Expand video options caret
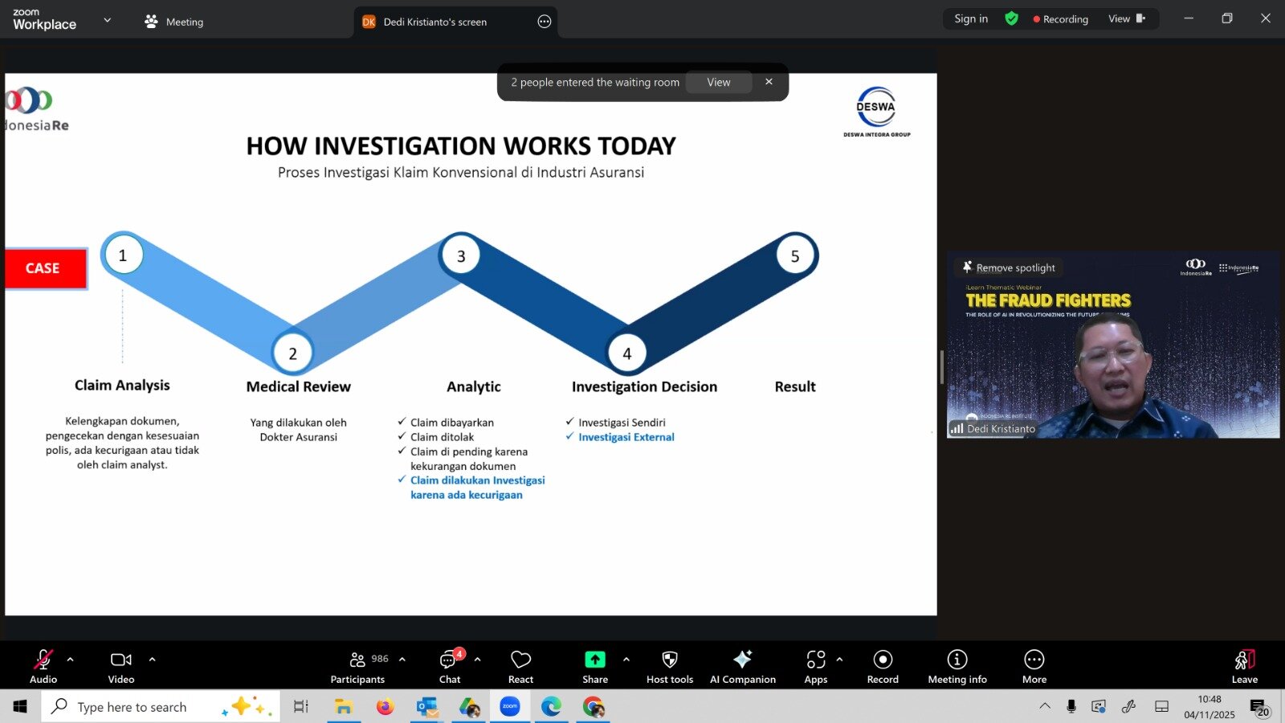 point(152,660)
